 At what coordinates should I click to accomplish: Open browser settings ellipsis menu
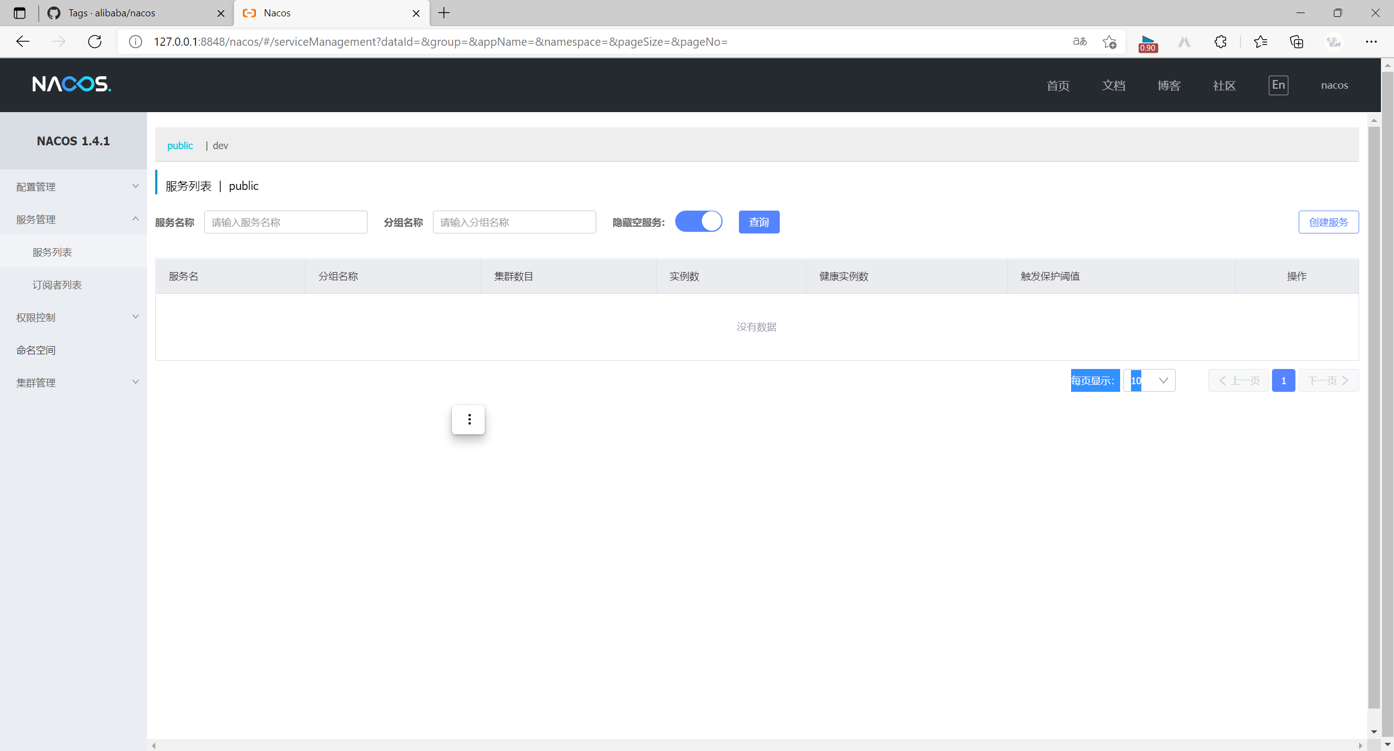point(1371,42)
